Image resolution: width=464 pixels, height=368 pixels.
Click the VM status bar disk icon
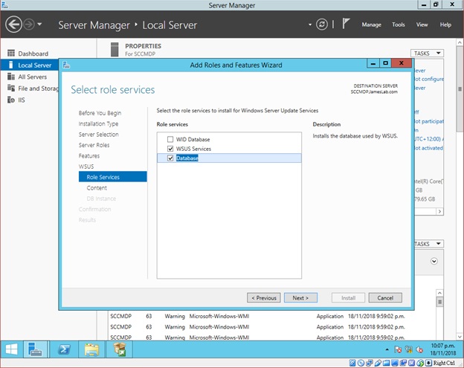click(352, 363)
